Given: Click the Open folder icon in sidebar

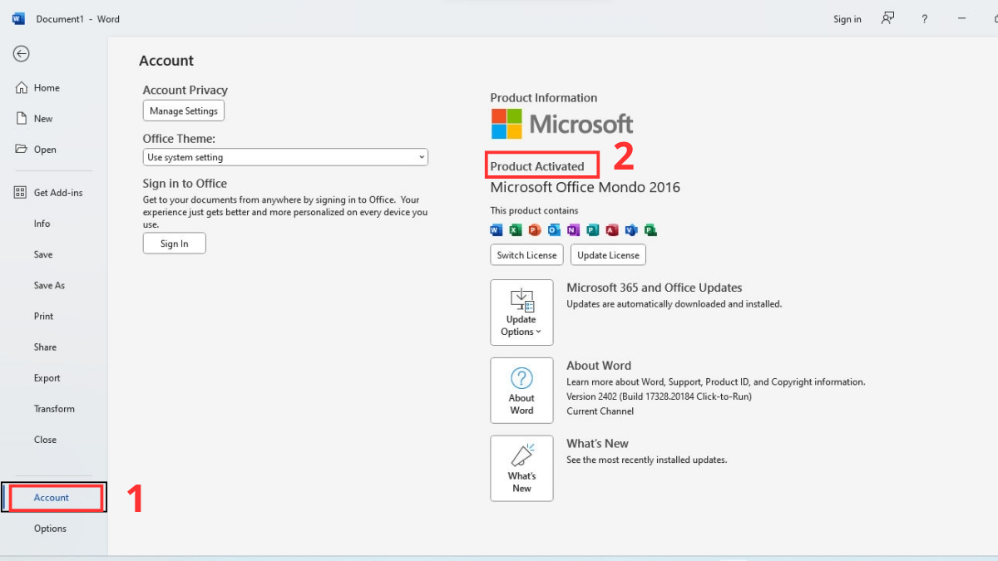Looking at the screenshot, I should click(22, 150).
